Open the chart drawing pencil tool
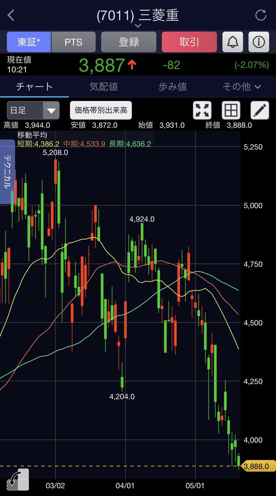The height and width of the screenshot is (496, 276). [x=260, y=110]
